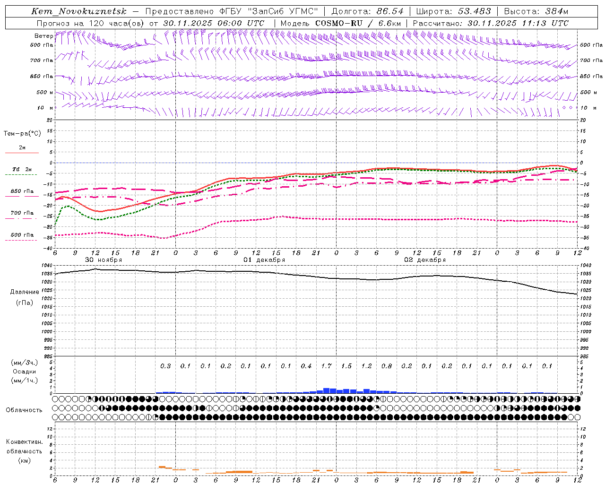Click the Kem_Novokuznetsk station title
605x484 pixels.
coord(79,11)
